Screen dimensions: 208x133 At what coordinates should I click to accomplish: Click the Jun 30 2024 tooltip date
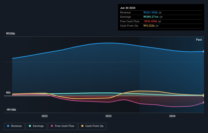pos(128,8)
